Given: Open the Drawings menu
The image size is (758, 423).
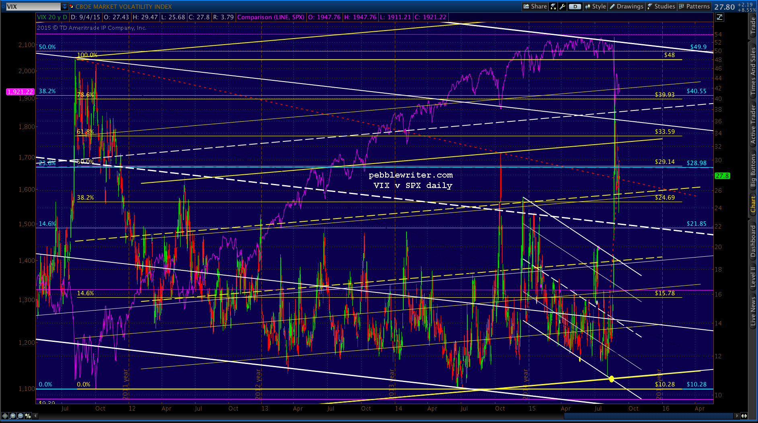Looking at the screenshot, I should pos(627,6).
